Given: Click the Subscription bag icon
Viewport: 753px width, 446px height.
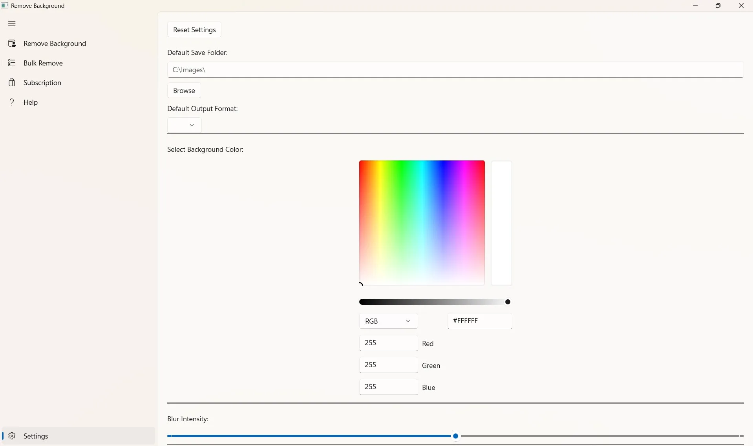Looking at the screenshot, I should (x=12, y=82).
